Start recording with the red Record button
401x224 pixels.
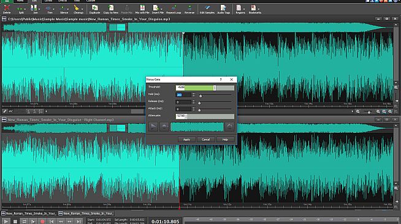click(x=42, y=222)
